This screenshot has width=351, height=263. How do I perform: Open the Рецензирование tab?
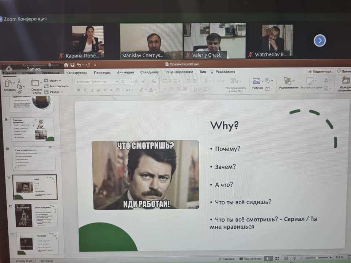pos(179,72)
